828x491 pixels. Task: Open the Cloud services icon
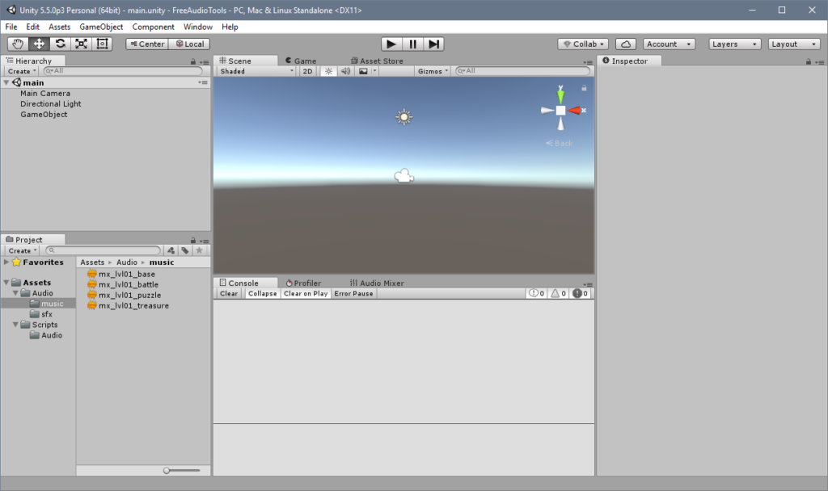625,44
